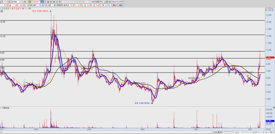Open the chart settings gear icon
Image resolution: width=275 pixels, height=134 pixels.
110,1
